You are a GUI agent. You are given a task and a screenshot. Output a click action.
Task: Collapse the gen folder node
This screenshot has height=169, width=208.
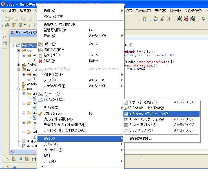18,70
